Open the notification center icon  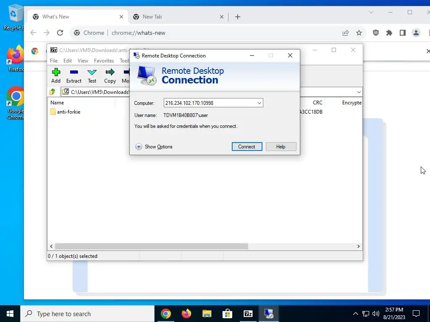coord(416,314)
